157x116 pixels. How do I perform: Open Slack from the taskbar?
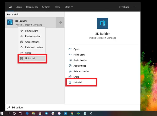coord(53,113)
